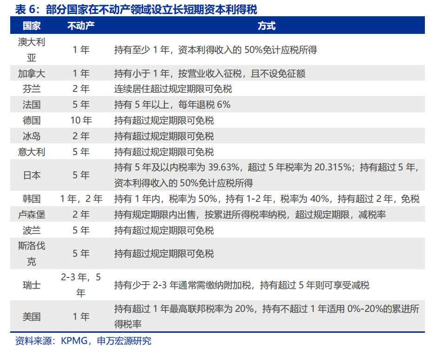Click 5 年 period in 日本 row

click(81, 175)
